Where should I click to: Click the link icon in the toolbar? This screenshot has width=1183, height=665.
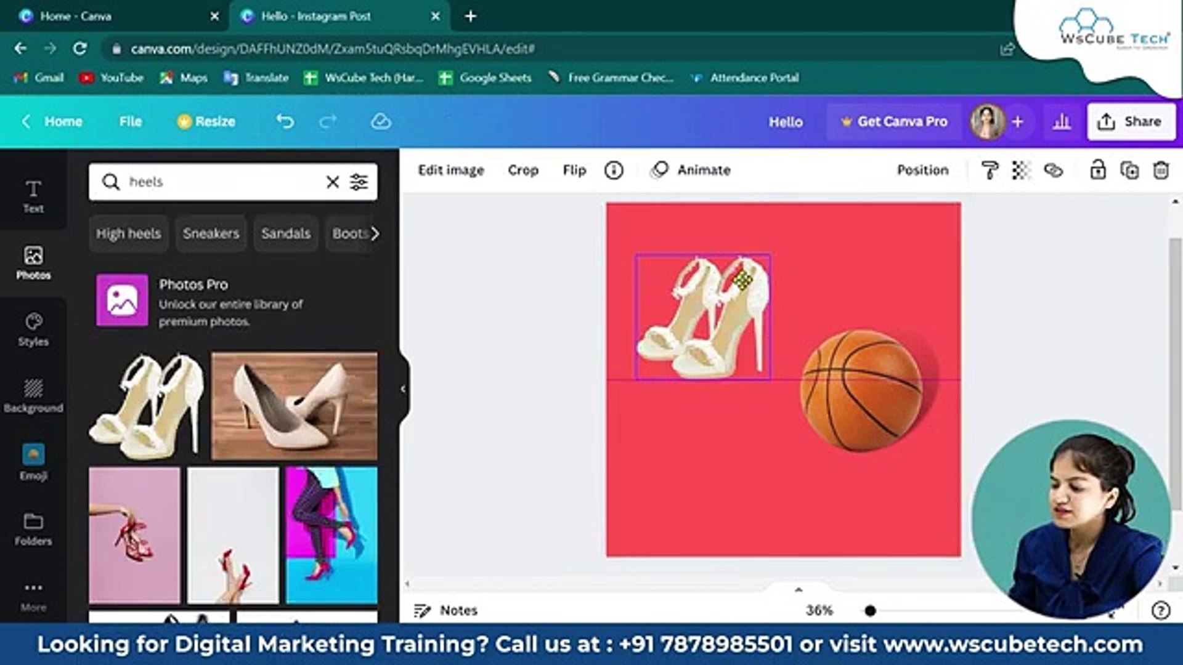(1054, 171)
